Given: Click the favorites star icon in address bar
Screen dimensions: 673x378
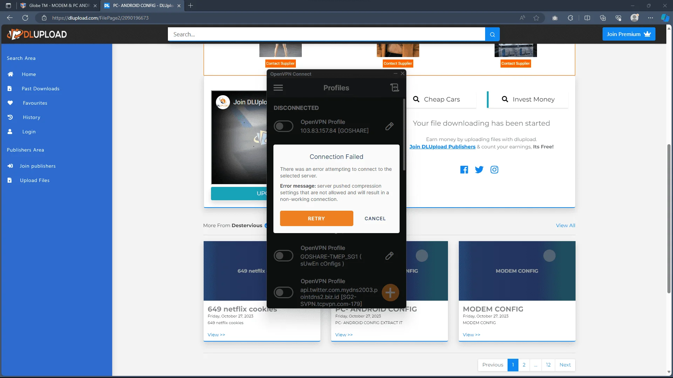Looking at the screenshot, I should click(x=536, y=18).
